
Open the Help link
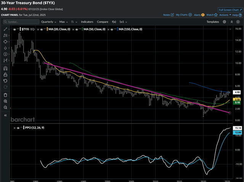coord(237,15)
